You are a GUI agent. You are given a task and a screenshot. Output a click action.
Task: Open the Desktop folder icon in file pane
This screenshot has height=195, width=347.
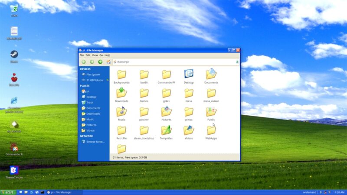(x=189, y=77)
